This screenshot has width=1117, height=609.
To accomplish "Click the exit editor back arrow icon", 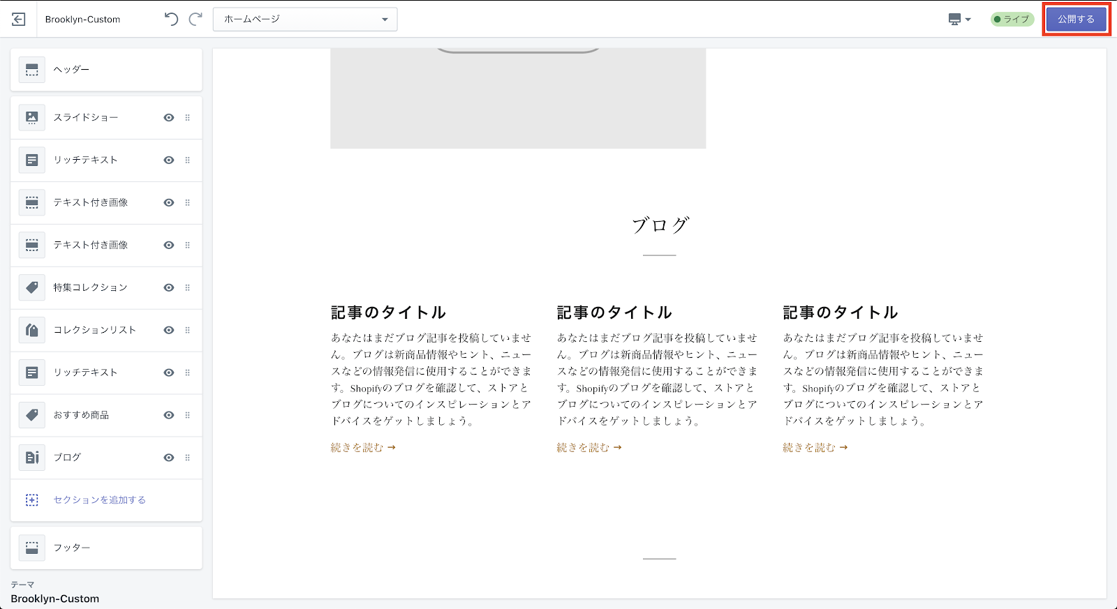I will (19, 20).
